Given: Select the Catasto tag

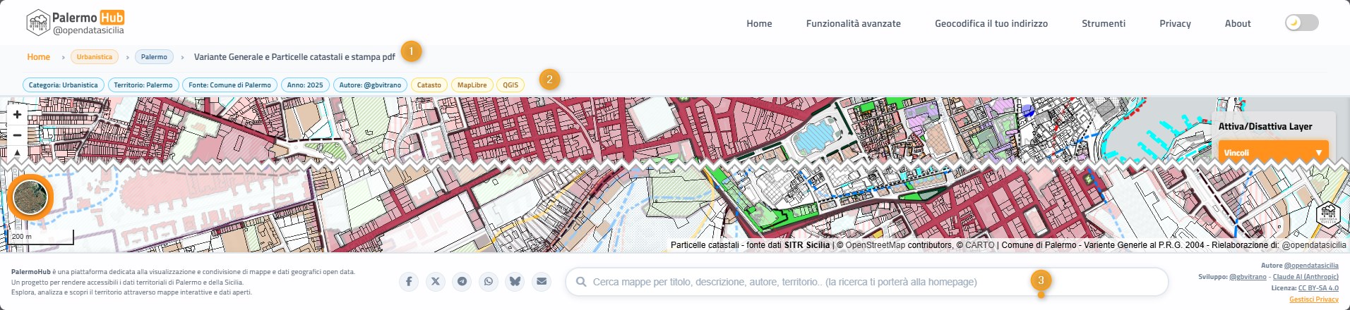Looking at the screenshot, I should coord(429,85).
